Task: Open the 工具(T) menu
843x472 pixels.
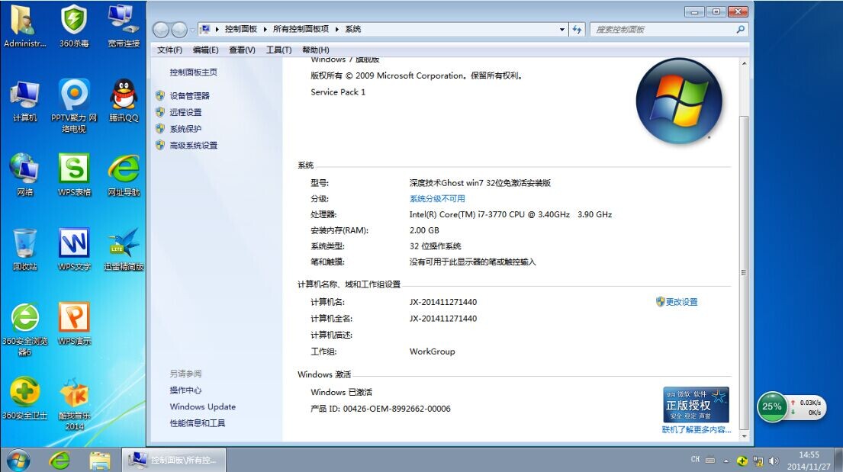Action: tap(278, 49)
